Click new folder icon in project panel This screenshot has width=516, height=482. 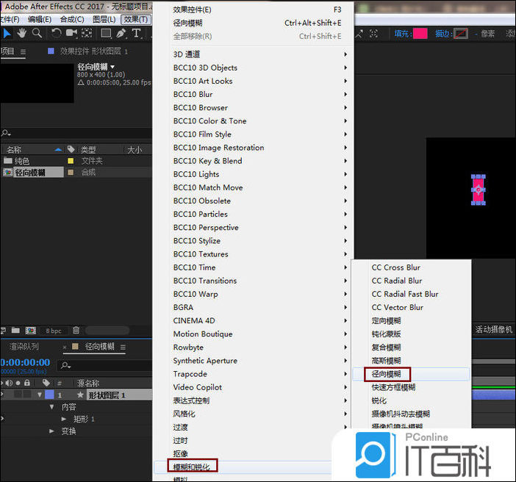pyautogui.click(x=15, y=330)
